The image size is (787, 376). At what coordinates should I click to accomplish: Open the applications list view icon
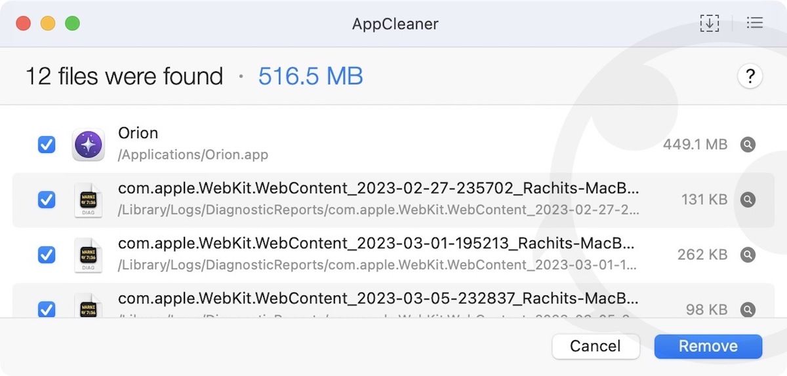(x=755, y=24)
